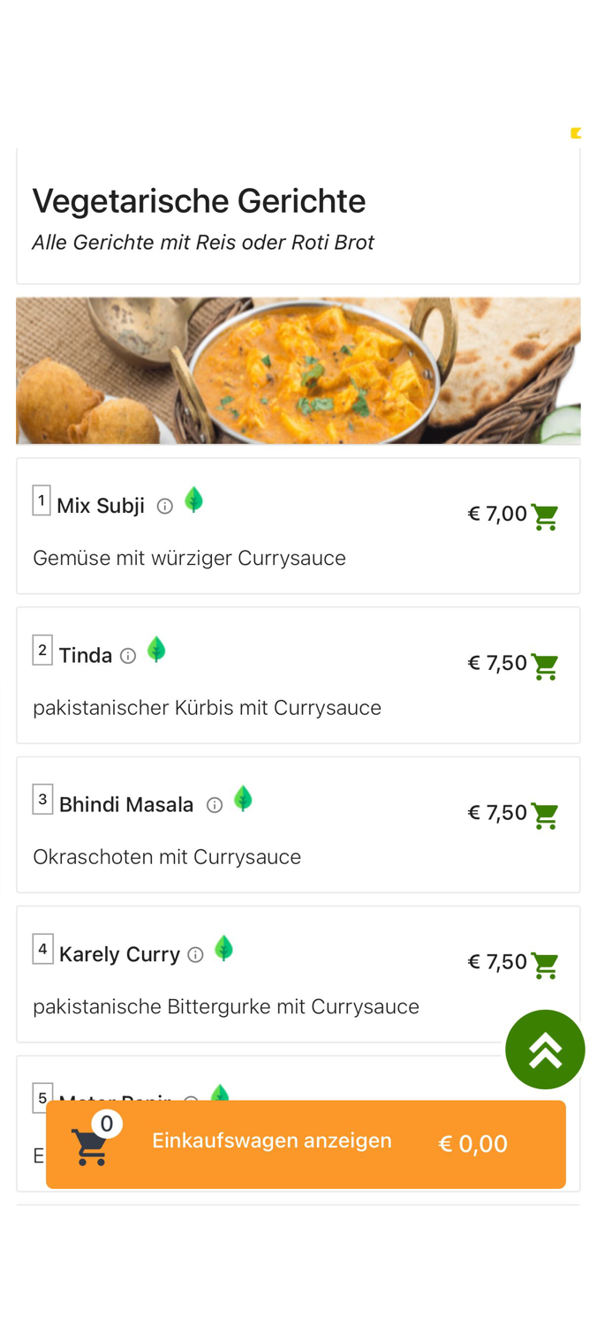Click the cart icon in the orange bar
This screenshot has width=612, height=1324.
90,1144
